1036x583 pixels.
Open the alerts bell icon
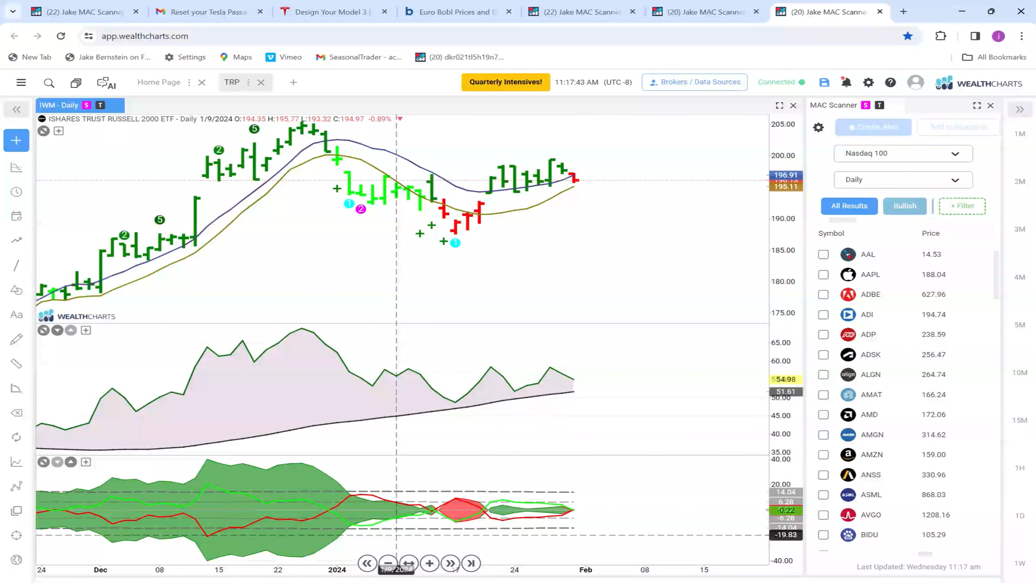[846, 82]
